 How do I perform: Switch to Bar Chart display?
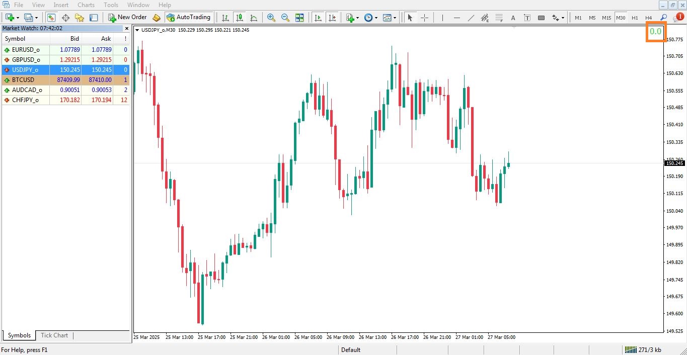(225, 18)
